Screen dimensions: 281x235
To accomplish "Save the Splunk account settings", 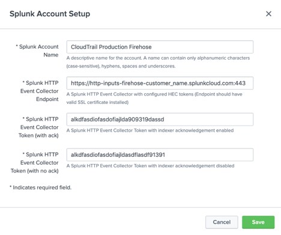I will pyautogui.click(x=258, y=222).
